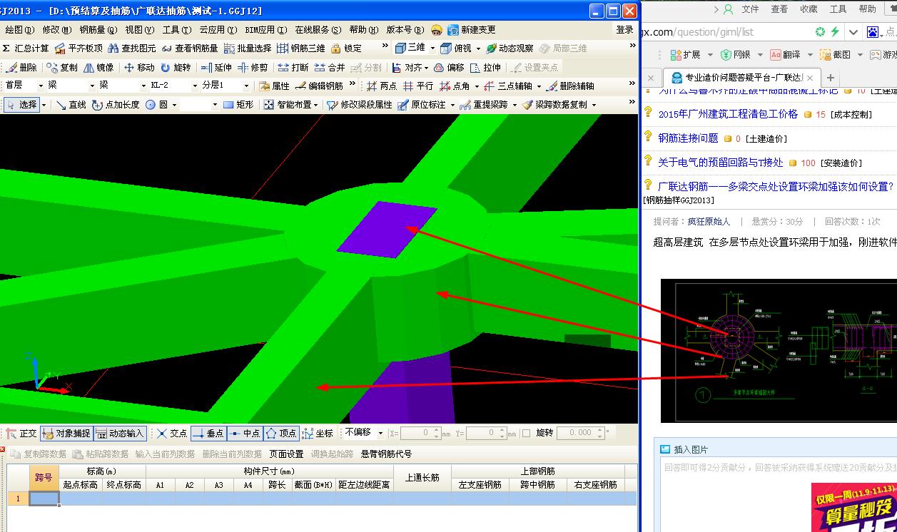This screenshot has height=532, width=897.
Task: Open the 分层1 layer dropdown
Action: [247, 86]
